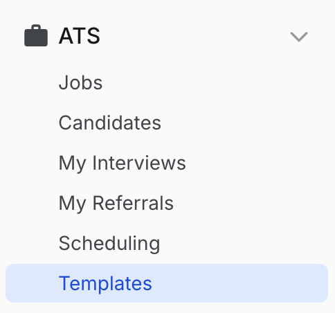Hide ATS submenu via gray chevron
The image size is (335, 313).
point(299,37)
